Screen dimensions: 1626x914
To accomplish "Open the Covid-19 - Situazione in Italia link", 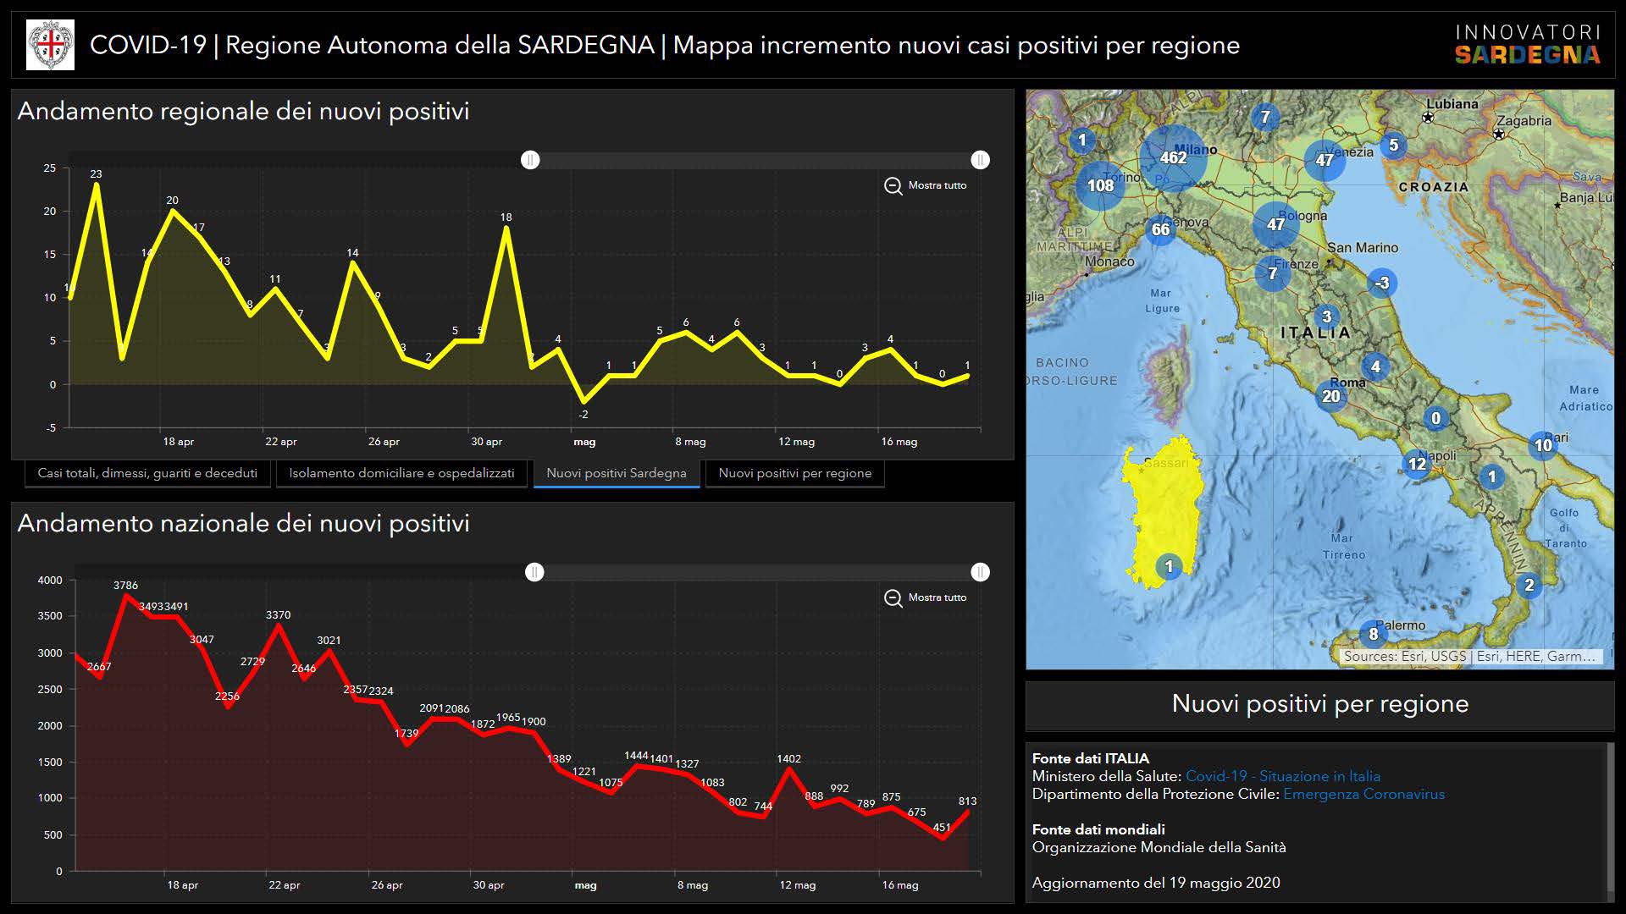I will click(x=1282, y=776).
